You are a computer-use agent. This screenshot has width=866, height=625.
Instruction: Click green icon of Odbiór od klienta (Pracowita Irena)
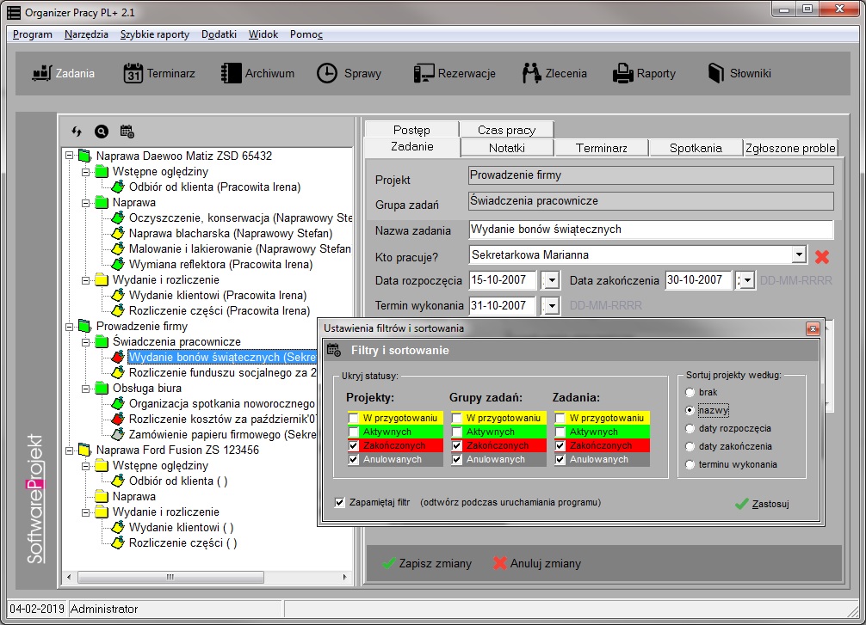point(118,187)
